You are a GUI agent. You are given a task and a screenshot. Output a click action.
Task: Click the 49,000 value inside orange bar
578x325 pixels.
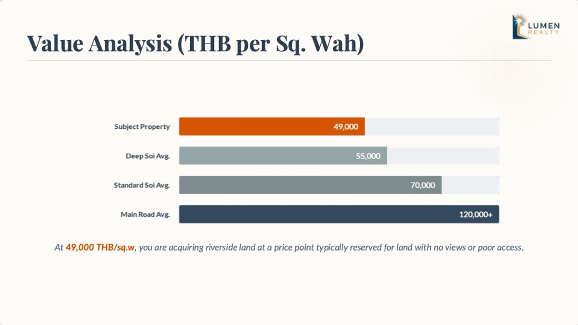(x=346, y=126)
